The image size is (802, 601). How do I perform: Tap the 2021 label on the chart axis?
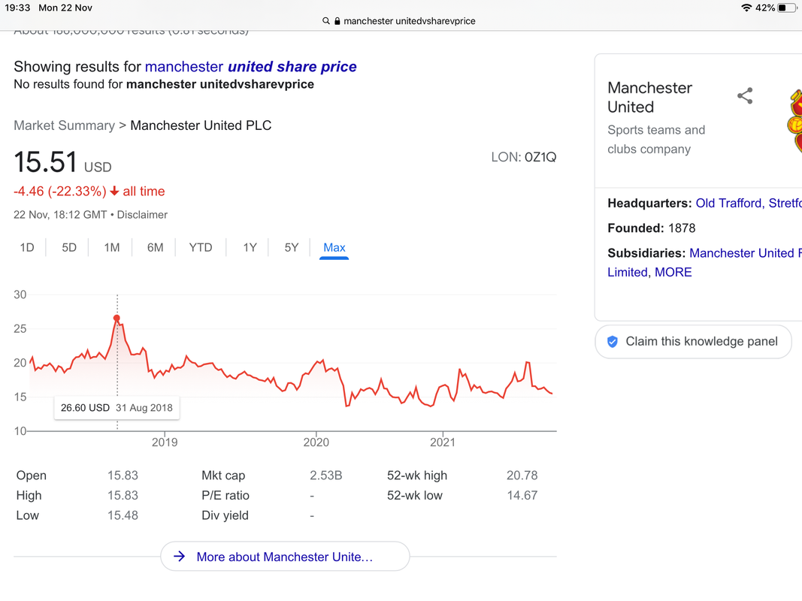[443, 442]
